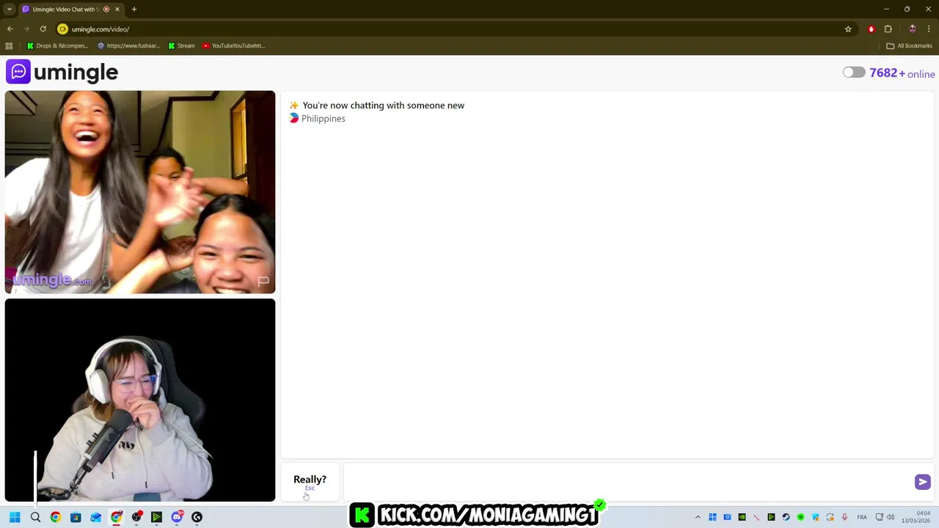Show hidden system tray icons chevron
The height and width of the screenshot is (528, 939).
coord(698,517)
